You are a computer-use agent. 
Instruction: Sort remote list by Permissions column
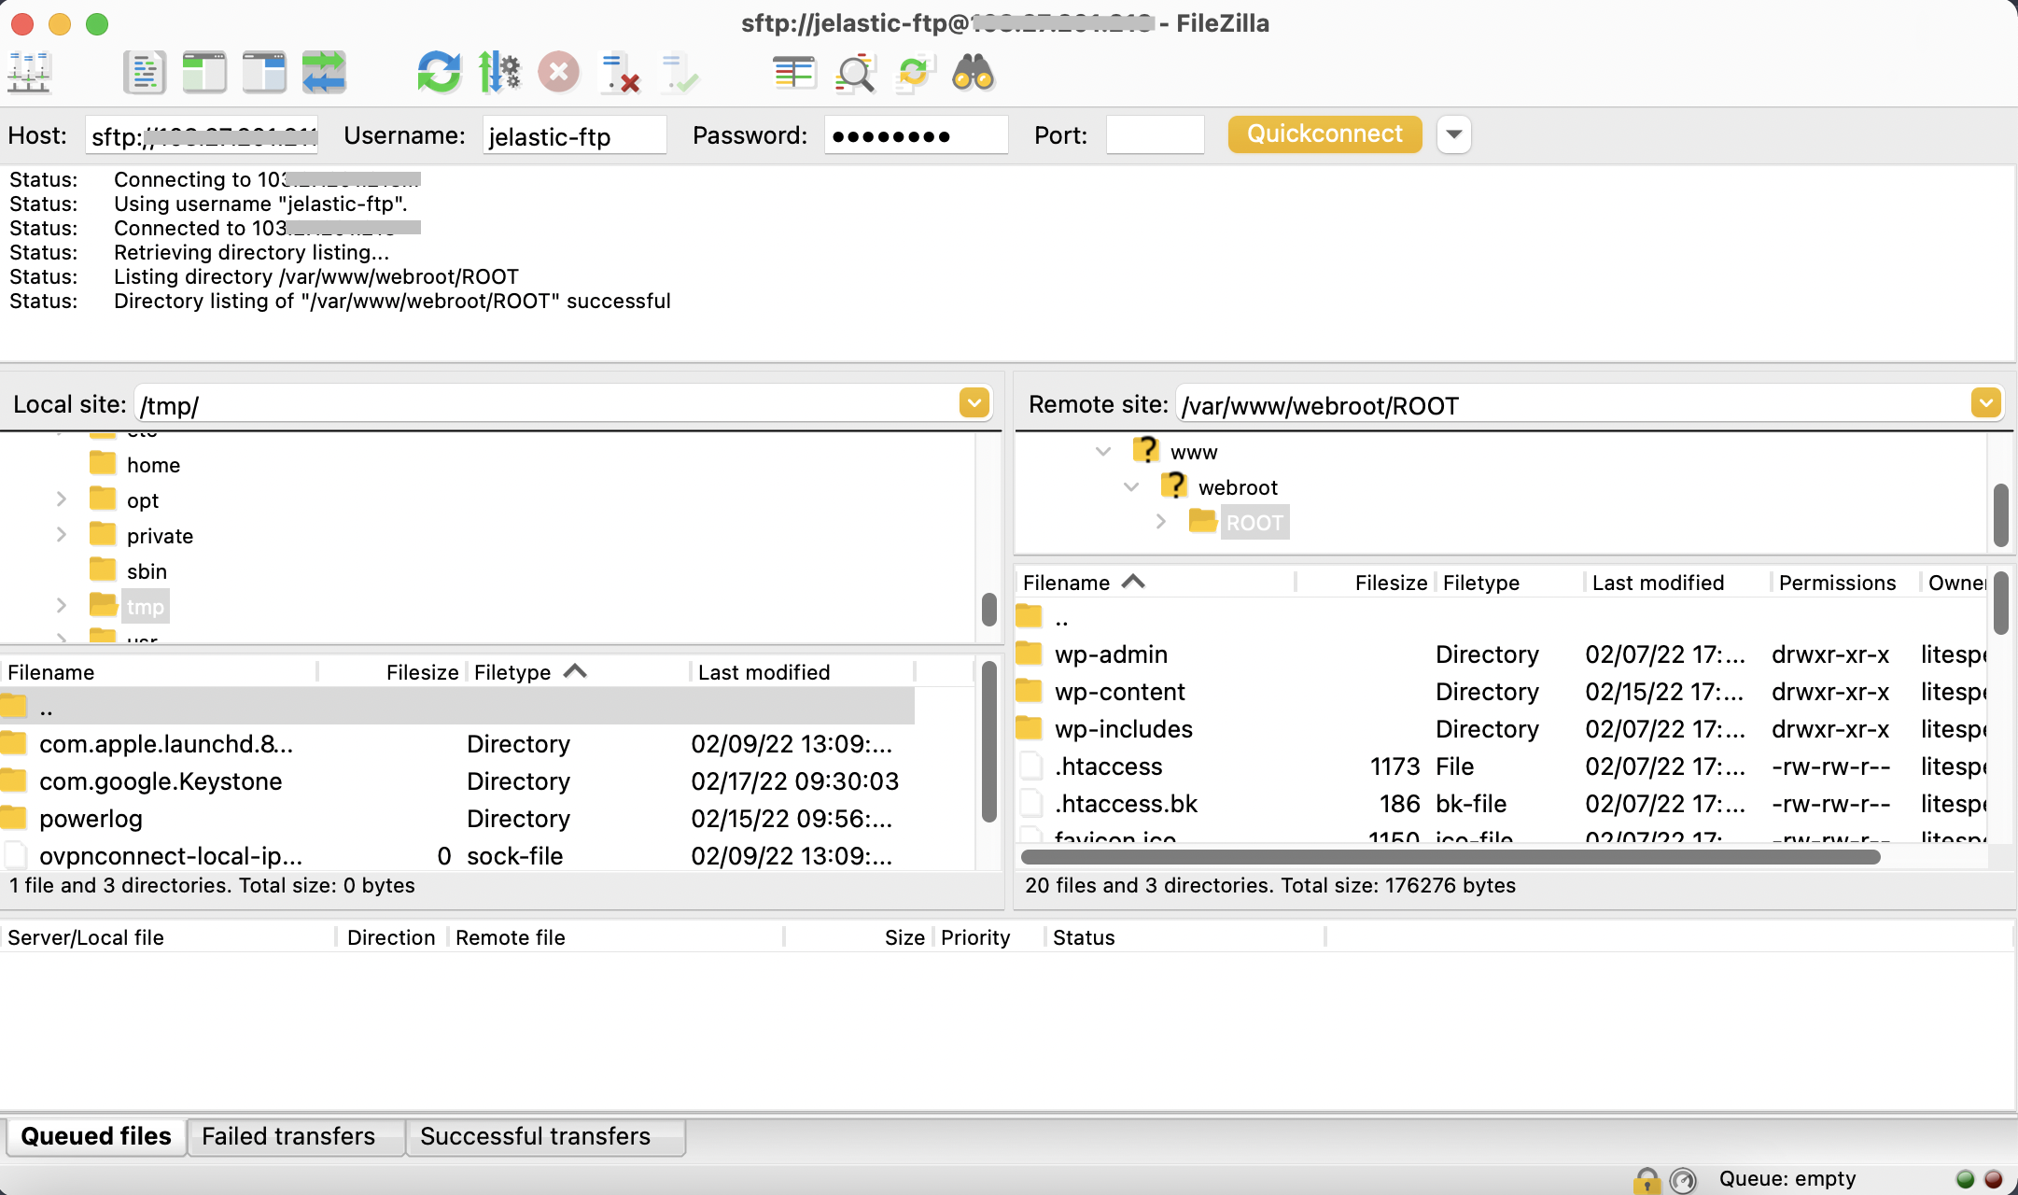tap(1845, 583)
